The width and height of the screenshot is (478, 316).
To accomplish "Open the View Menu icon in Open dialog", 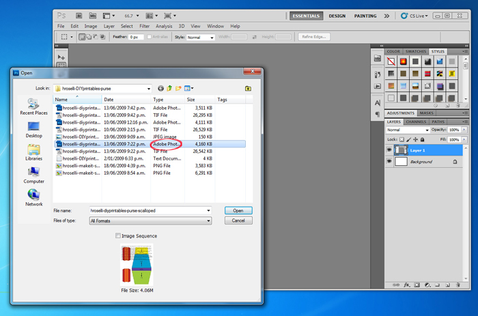I will (188, 88).
